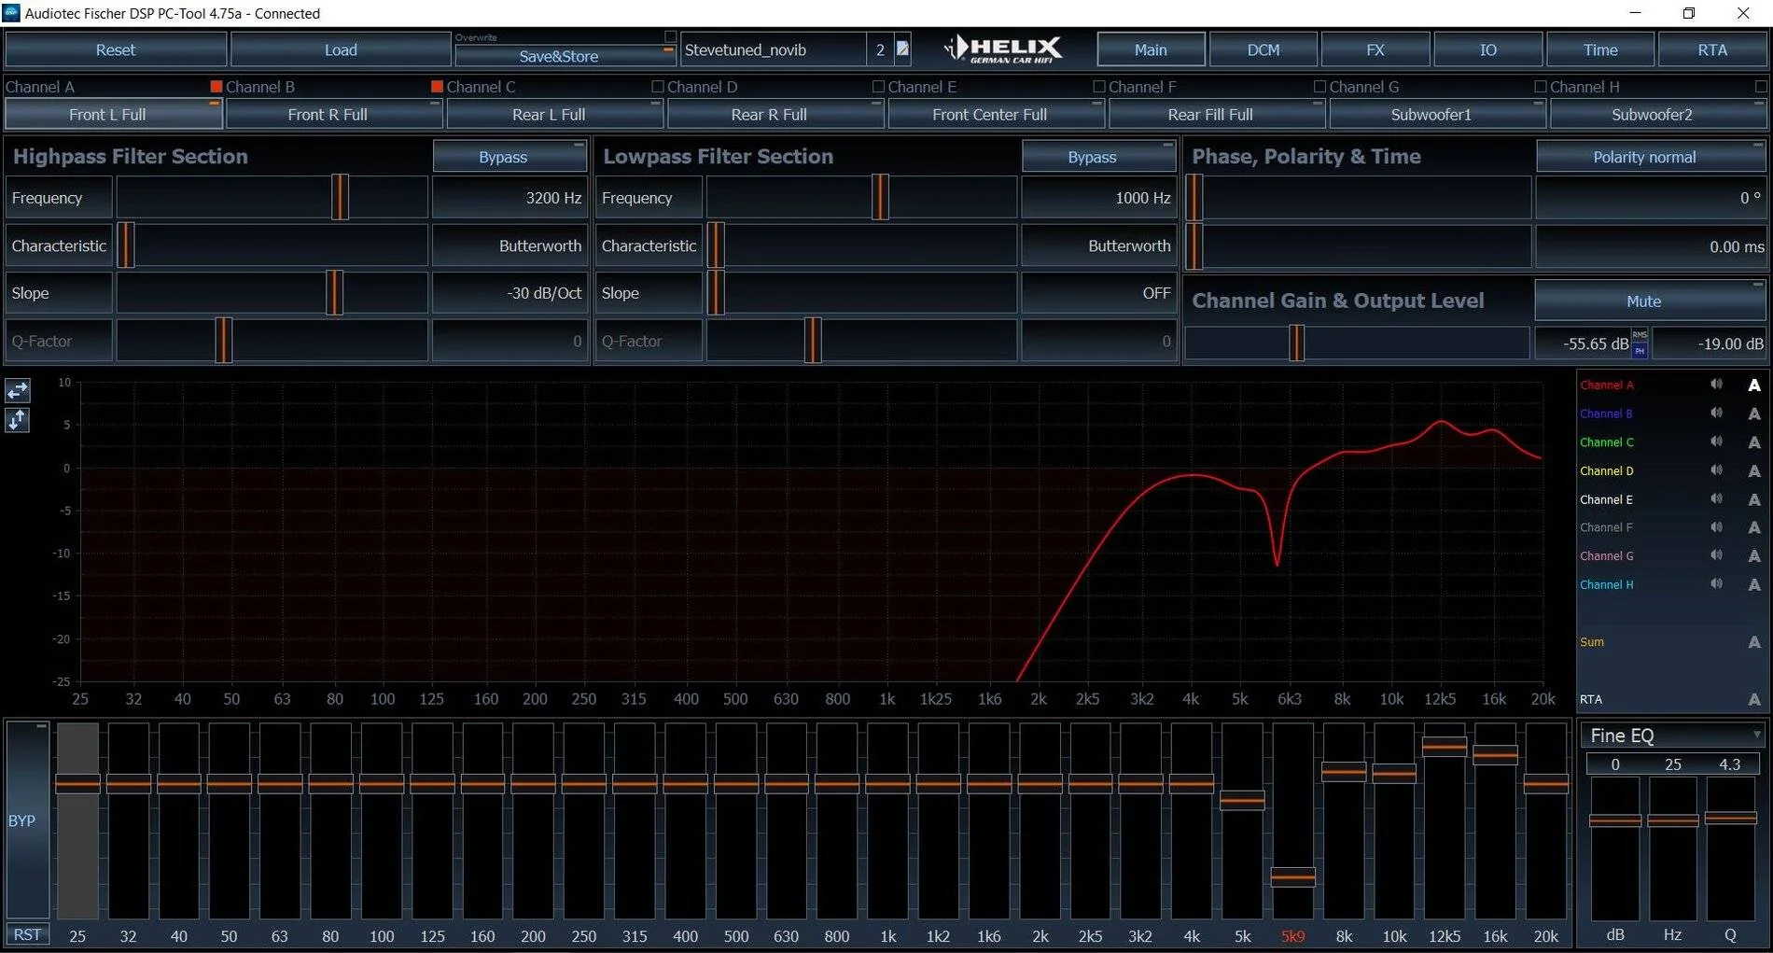Click the Stevetuned_novib setup name field
The width and height of the screenshot is (1773, 953).
click(x=774, y=49)
